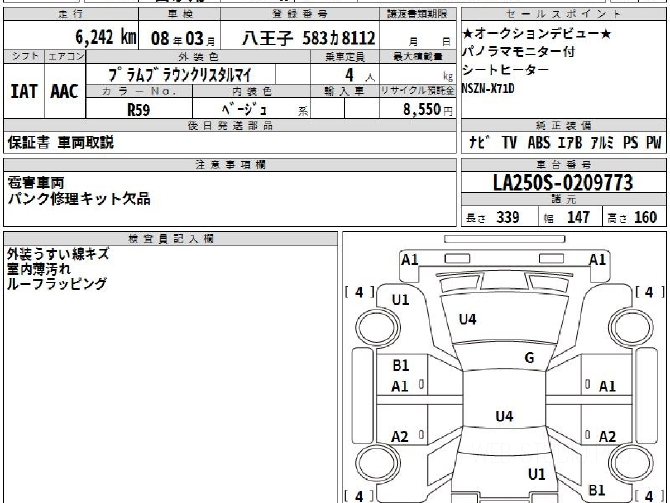Image resolution: width=670 pixels, height=503 pixels.
Task: Select chassis number LA250S-0209773
Action: (x=563, y=182)
